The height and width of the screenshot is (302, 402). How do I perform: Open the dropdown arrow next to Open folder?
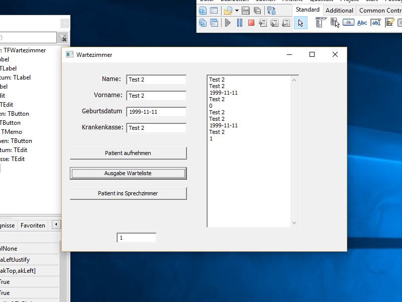pyautogui.click(x=237, y=11)
